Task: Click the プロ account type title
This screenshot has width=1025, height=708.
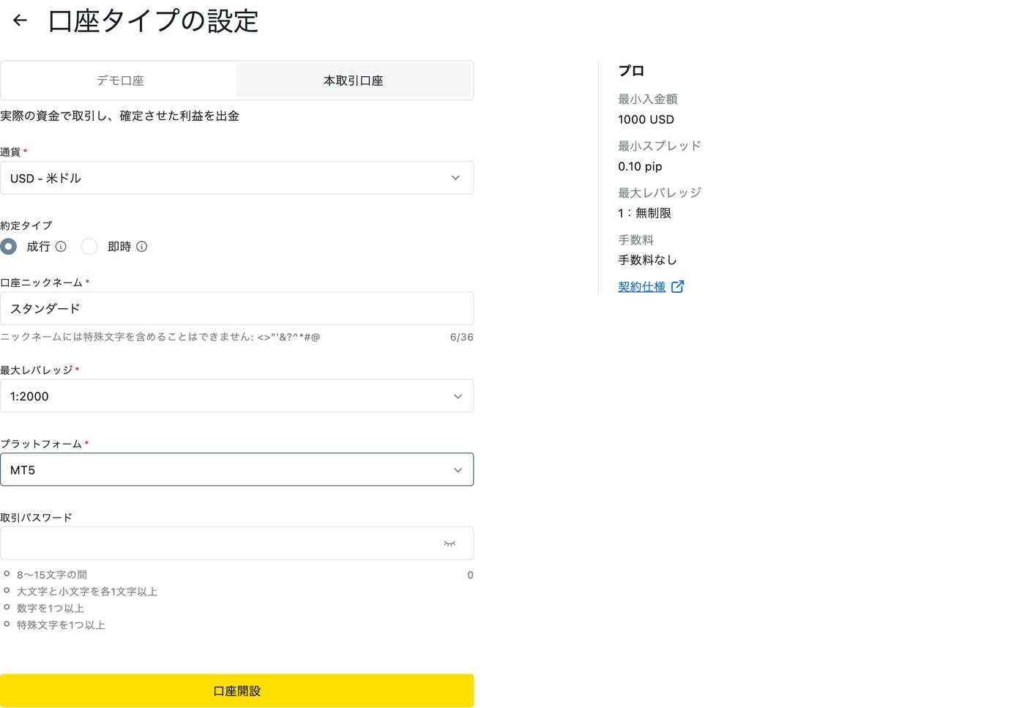Action: (x=631, y=71)
